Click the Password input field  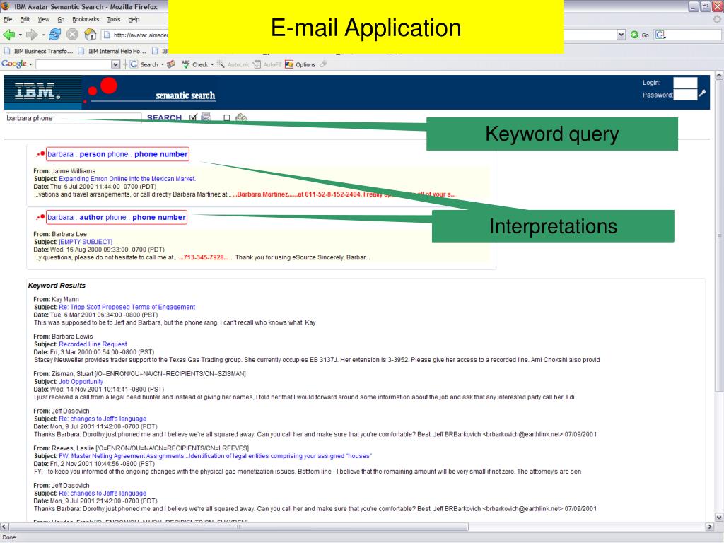pos(684,94)
